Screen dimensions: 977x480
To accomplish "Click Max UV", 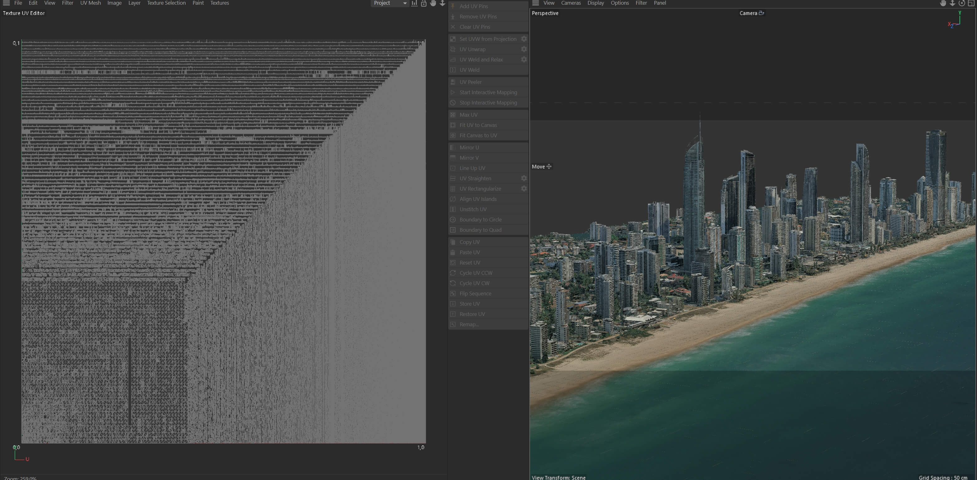I will pos(488,114).
